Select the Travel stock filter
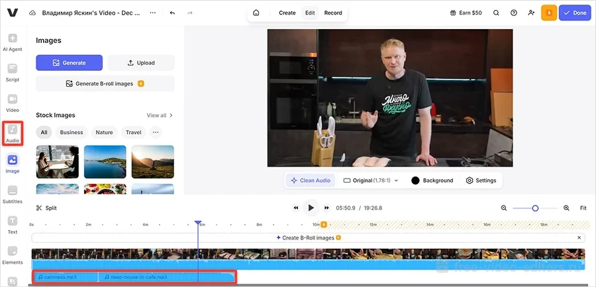The image size is (596, 287). (133, 132)
